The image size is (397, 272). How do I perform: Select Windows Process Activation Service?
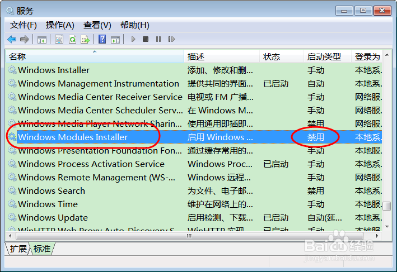[194, 164]
